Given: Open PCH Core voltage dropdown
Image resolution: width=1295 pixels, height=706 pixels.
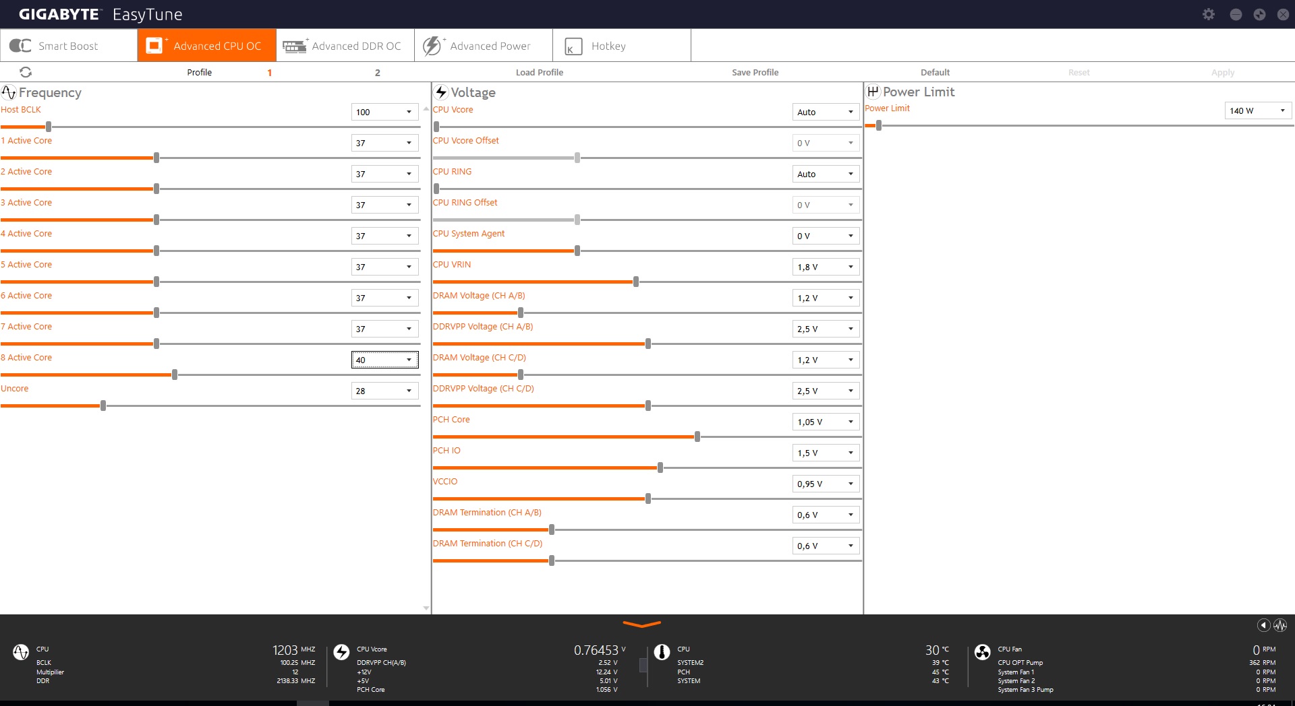Looking at the screenshot, I should 826,422.
